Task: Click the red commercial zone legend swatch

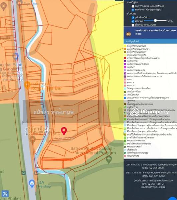Action: (125, 58)
